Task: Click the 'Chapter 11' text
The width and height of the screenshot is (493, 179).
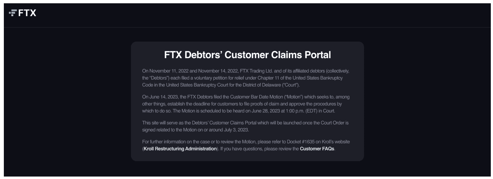Action: (268, 78)
